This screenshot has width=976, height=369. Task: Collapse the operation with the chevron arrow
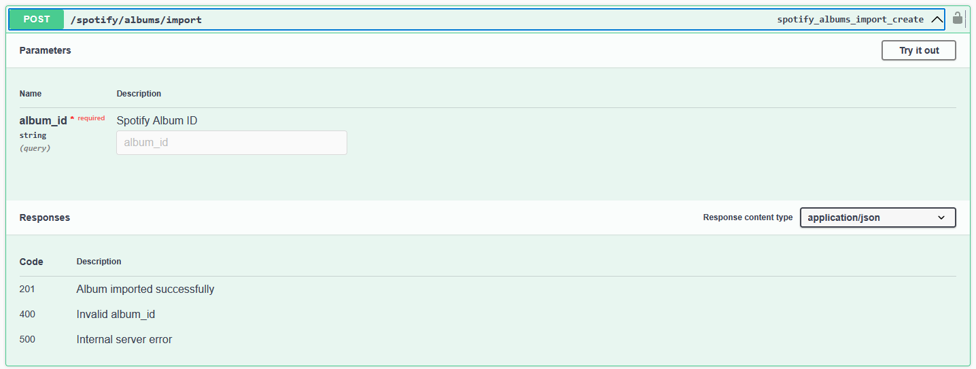point(937,20)
